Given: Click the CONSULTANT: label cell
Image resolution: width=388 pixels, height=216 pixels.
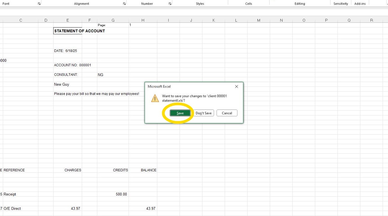Looking at the screenshot, I should pos(68,75).
